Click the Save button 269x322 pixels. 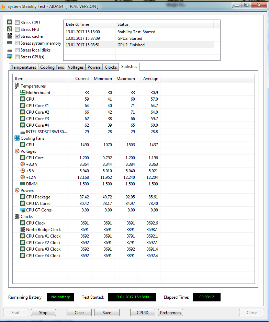tap(107, 312)
